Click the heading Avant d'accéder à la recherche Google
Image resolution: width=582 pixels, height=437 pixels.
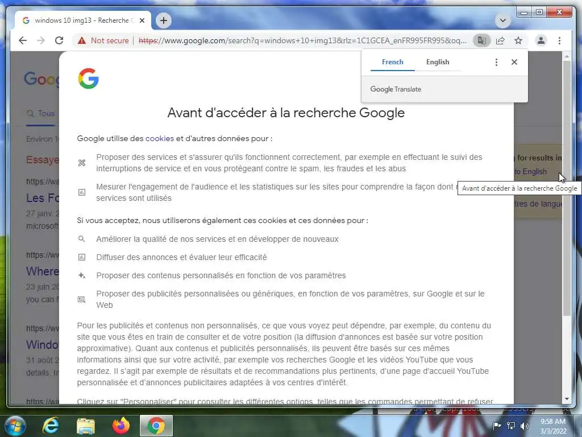[286, 113]
